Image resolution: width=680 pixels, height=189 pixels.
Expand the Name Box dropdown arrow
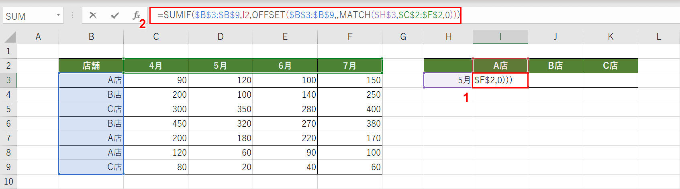pyautogui.click(x=58, y=16)
